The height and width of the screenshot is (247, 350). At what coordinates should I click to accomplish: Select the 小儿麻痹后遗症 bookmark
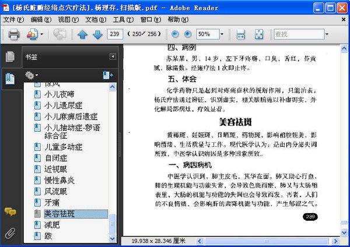coord(71,117)
